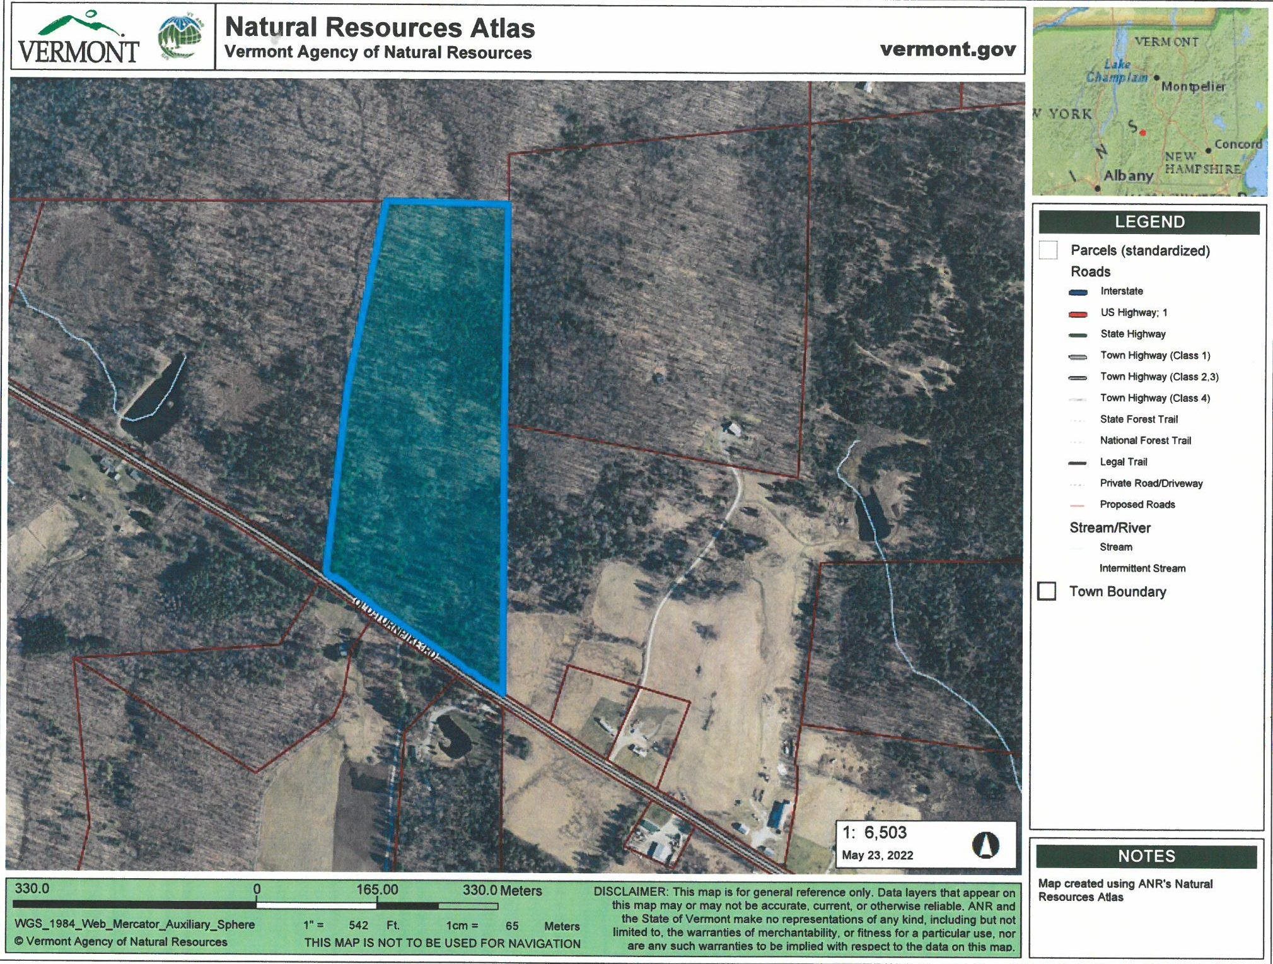Click the State Highway green line symbol
This screenshot has height=964, width=1273.
click(1078, 335)
